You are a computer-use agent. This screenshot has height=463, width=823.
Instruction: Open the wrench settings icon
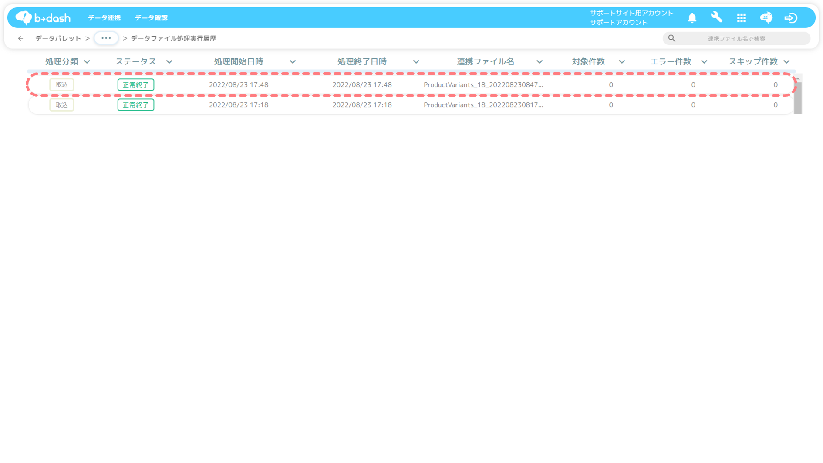coord(716,17)
